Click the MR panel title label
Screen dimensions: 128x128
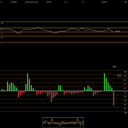click(x=114, y=67)
